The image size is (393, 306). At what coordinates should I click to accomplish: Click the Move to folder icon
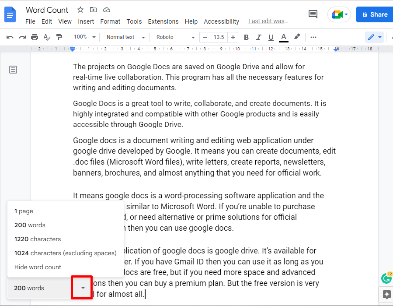coord(93,10)
